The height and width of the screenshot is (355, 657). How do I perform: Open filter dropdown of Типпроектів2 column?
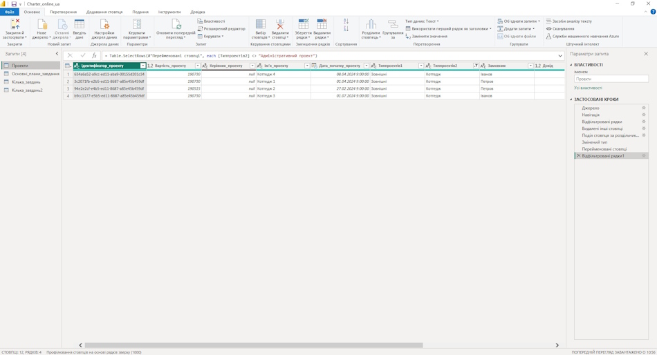pos(476,66)
